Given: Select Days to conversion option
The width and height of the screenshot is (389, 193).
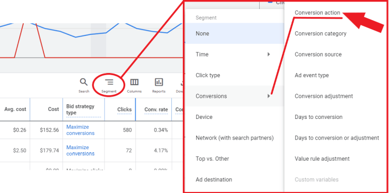Looking at the screenshot, I should 319,117.
